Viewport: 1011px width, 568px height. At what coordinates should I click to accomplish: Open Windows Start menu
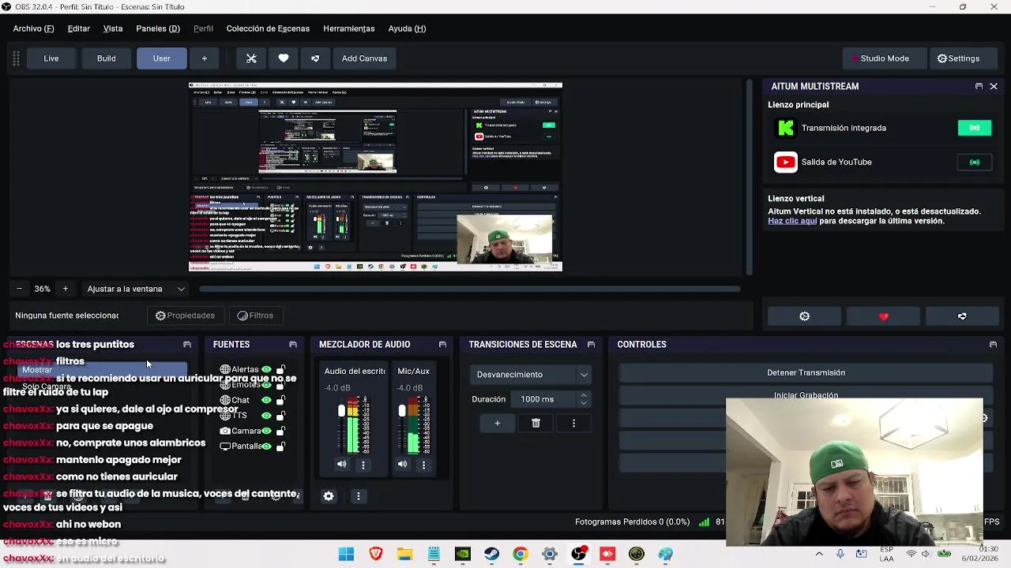coord(347,554)
